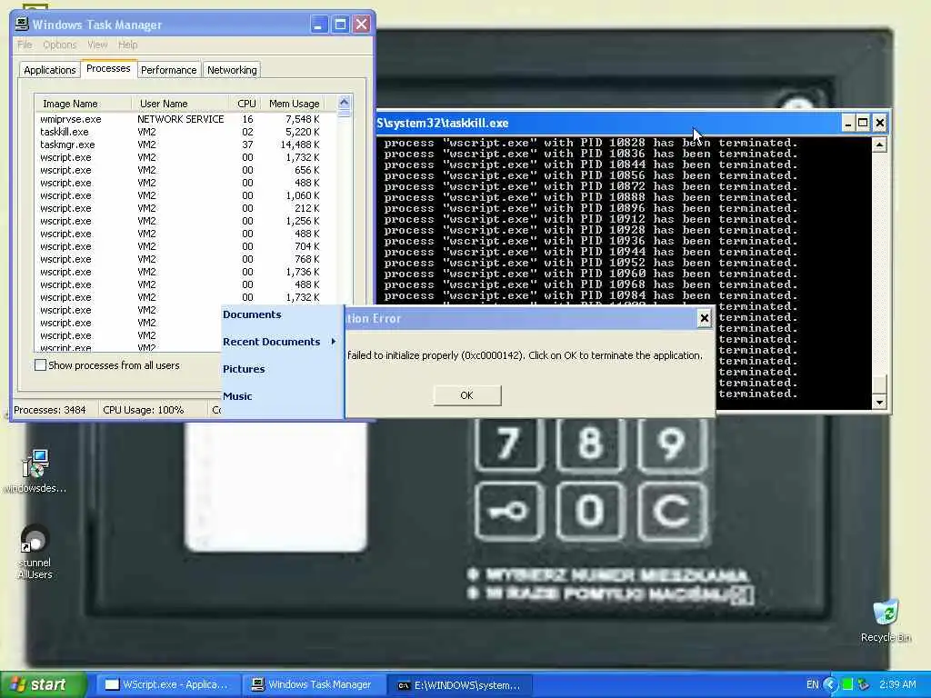Switch to Windows Task Manager taskbar button
The width and height of the screenshot is (931, 698).
tap(313, 684)
